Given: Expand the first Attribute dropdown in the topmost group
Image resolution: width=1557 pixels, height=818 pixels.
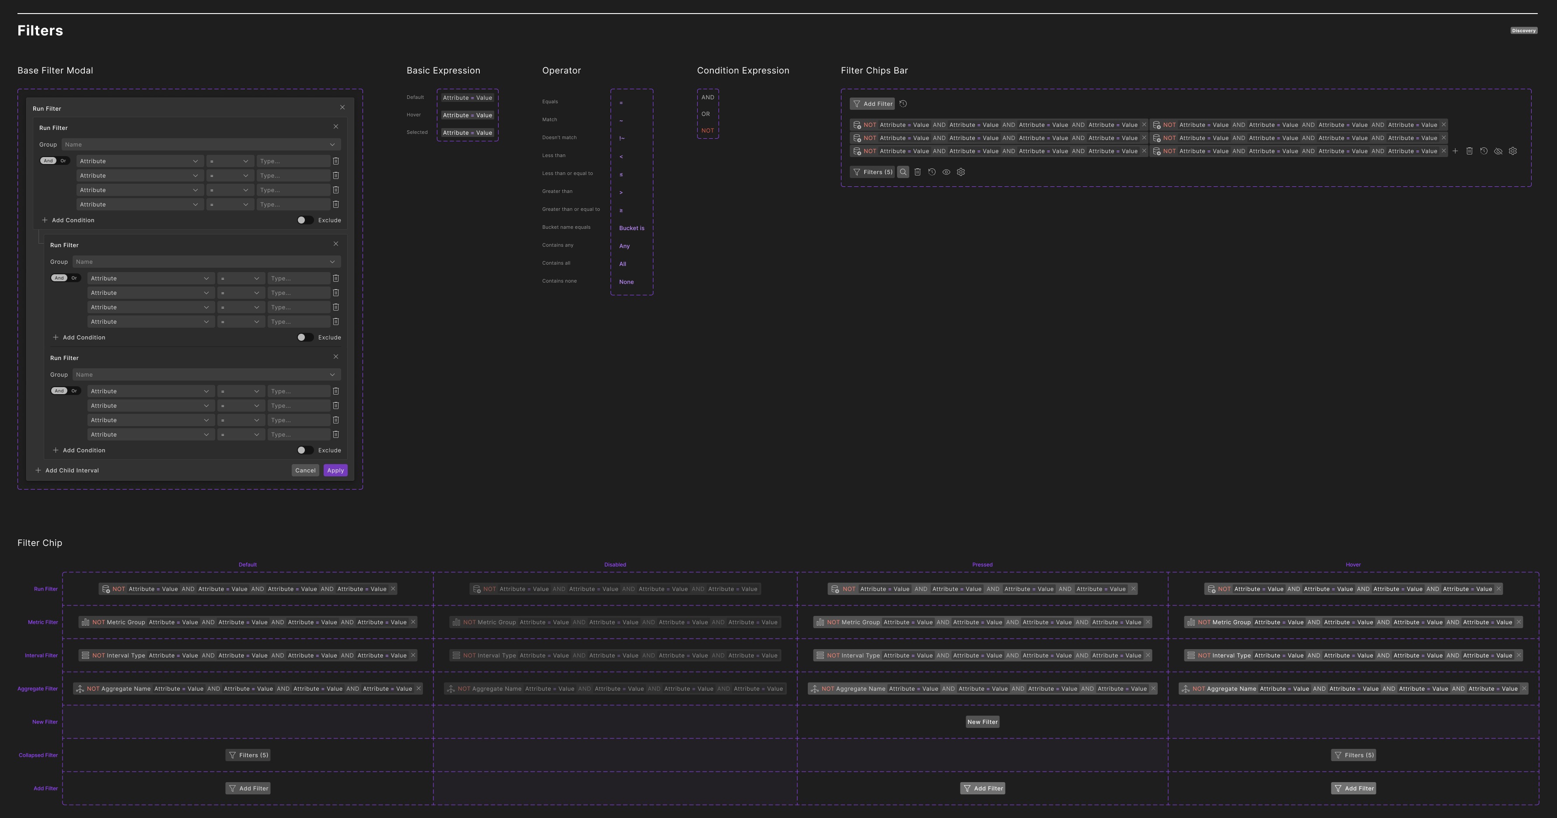Looking at the screenshot, I should tap(140, 161).
